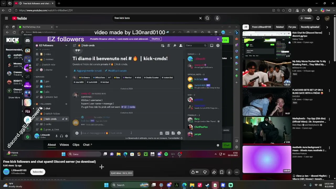Open the Windows Start menu

click(x=106, y=185)
